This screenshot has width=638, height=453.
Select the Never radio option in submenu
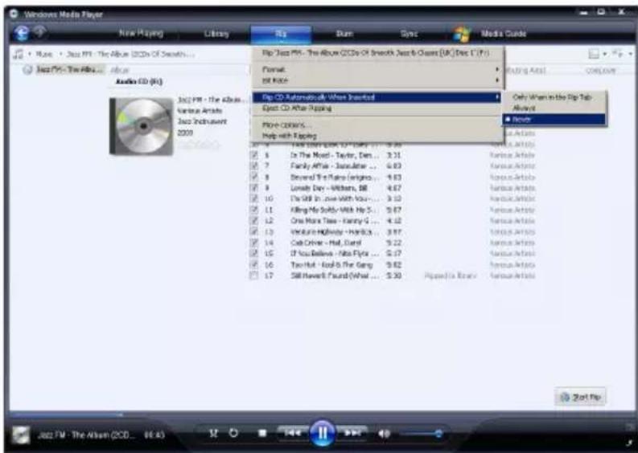click(554, 119)
